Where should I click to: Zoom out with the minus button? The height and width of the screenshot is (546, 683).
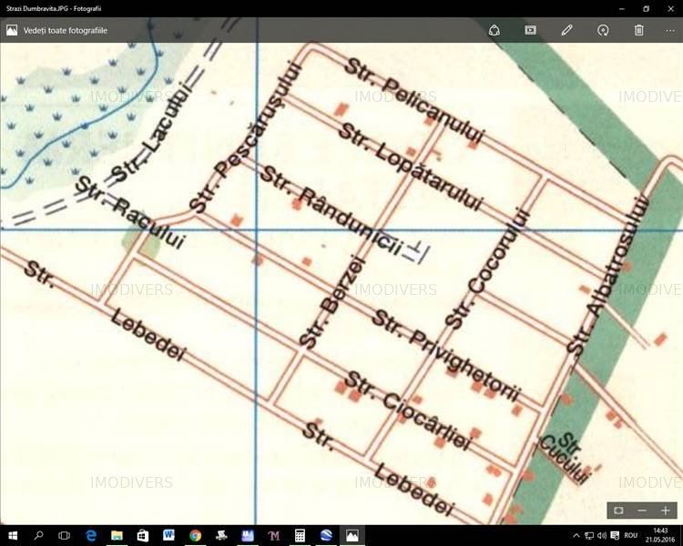pyautogui.click(x=642, y=511)
